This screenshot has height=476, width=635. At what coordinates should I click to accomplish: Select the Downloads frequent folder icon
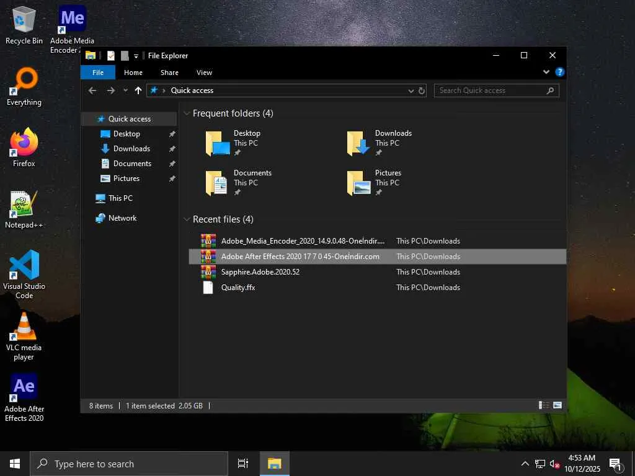pos(358,143)
